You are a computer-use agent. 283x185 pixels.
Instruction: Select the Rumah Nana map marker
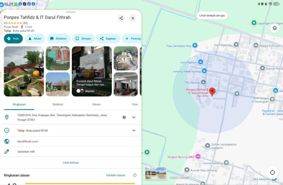263,68
